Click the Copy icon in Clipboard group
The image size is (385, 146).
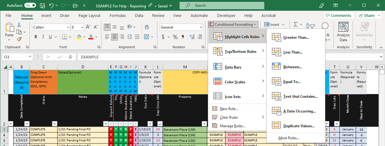[19, 32]
